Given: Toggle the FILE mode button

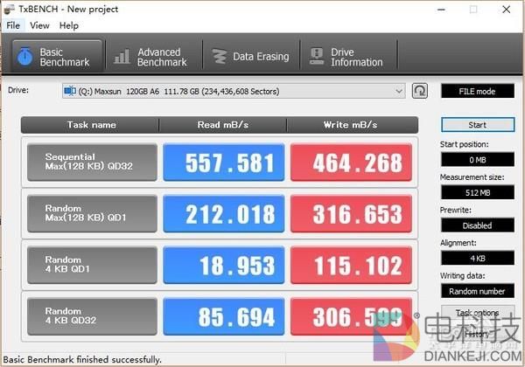Looking at the screenshot, I should 477,91.
